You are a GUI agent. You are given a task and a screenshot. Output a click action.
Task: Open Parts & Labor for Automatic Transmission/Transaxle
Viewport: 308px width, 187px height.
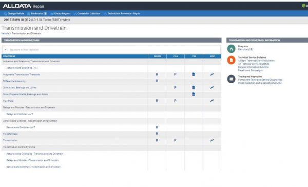tap(175, 74)
